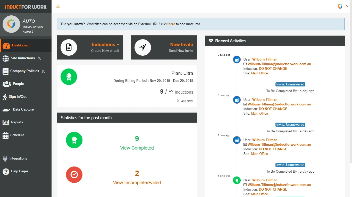Open first Main Office site link
This screenshot has width=352, height=197.
click(x=259, y=73)
